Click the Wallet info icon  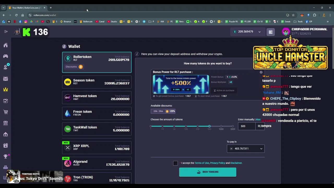click(x=64, y=46)
